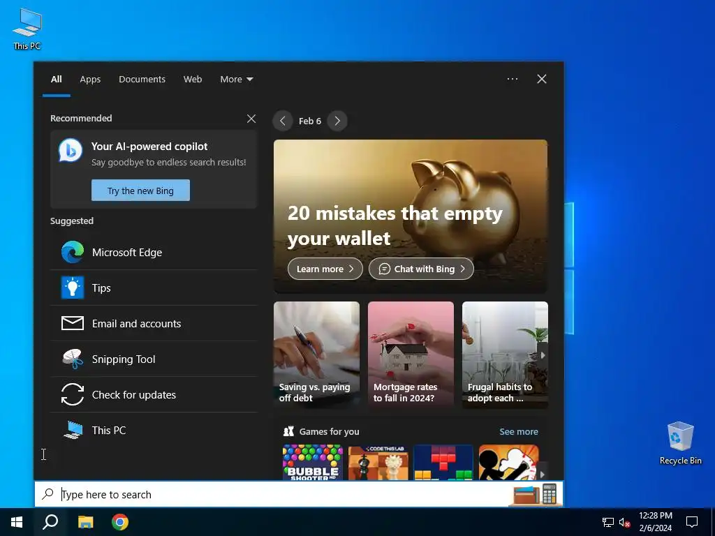Click the wallet and calculator icon in the search box
The height and width of the screenshot is (536, 715).
point(536,494)
